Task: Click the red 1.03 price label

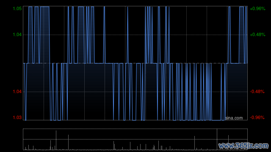Action: (x=17, y=117)
